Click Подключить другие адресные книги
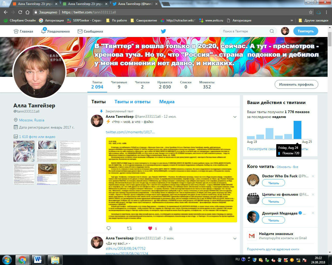 pyautogui.click(x=273, y=249)
